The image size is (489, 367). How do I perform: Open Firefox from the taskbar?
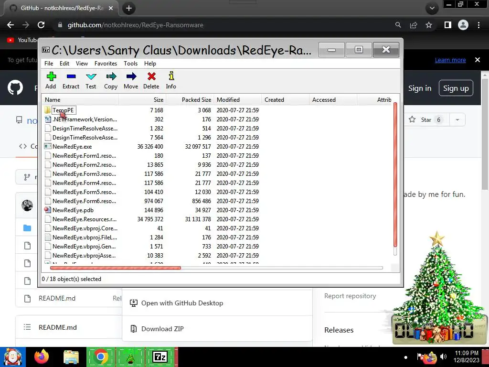[x=42, y=356]
